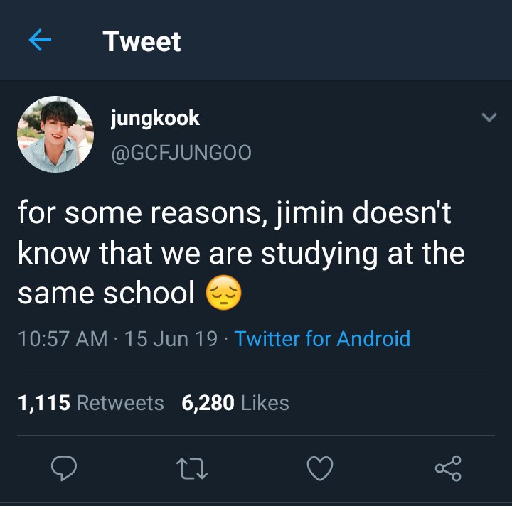Tap the reply speech bubble icon

64,468
